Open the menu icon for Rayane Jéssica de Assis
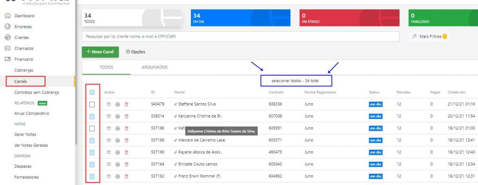This screenshot has width=478, height=185. 108,152
